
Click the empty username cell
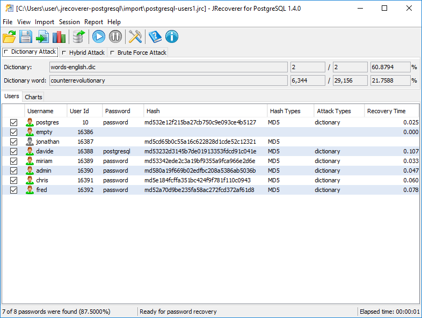point(44,132)
